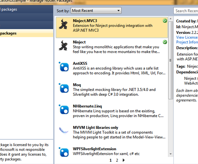This screenshot has width=198, height=164.
Task: Select the Ninject package title
Action: point(79,42)
